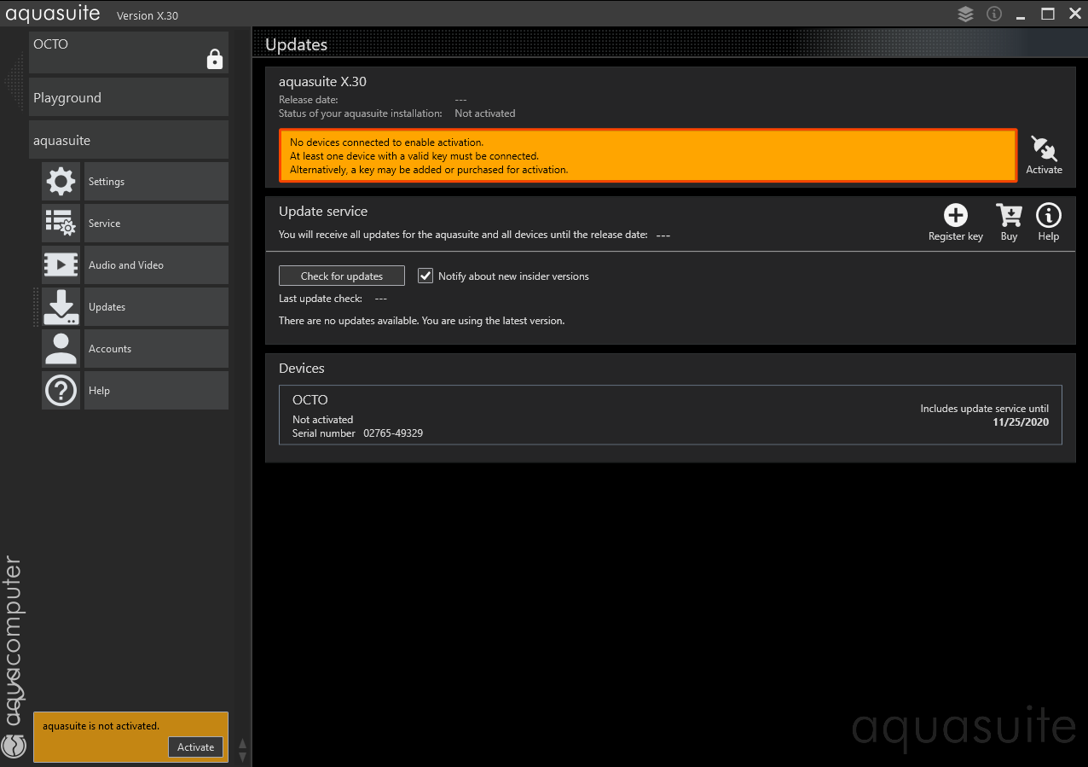Click the Settings gear icon
This screenshot has height=767, width=1088.
coord(61,182)
